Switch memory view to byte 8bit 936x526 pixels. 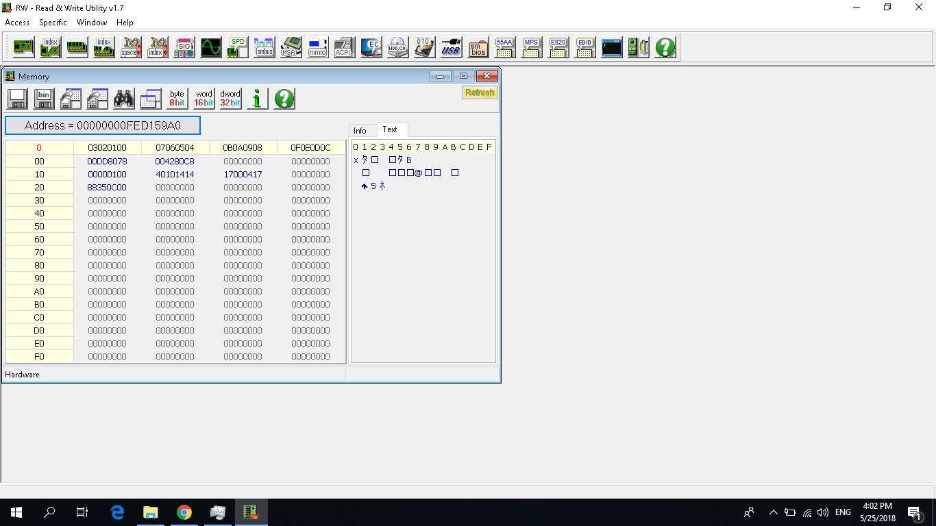coord(177,99)
